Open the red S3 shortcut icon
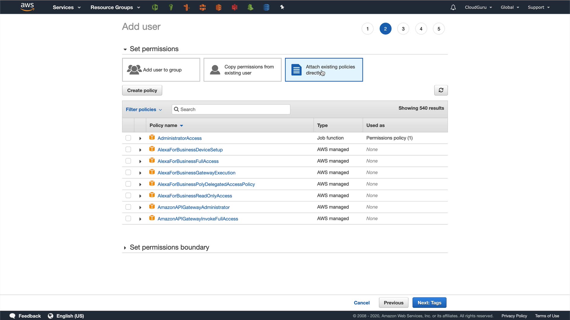The width and height of the screenshot is (570, 320). click(x=235, y=7)
